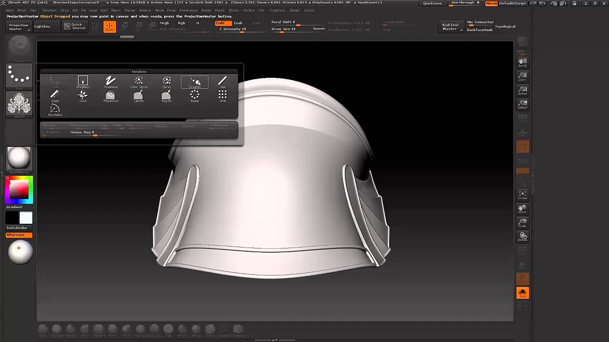This screenshot has width=609, height=342.
Task: Open the current stroke thumbnail
Action: coord(20,76)
